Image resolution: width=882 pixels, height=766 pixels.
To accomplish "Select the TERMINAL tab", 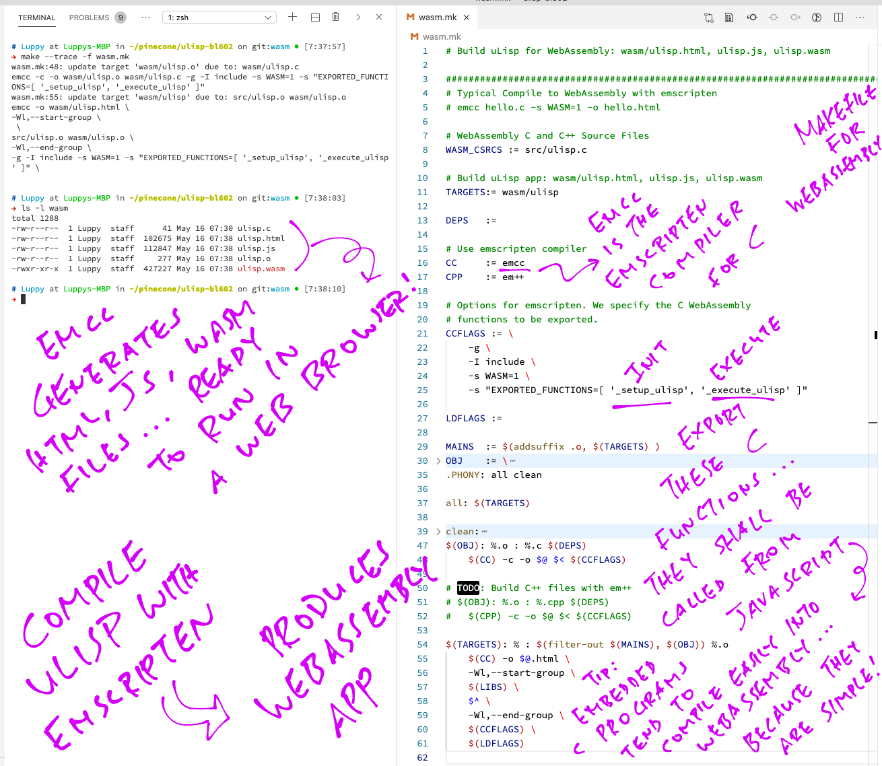I will point(36,18).
